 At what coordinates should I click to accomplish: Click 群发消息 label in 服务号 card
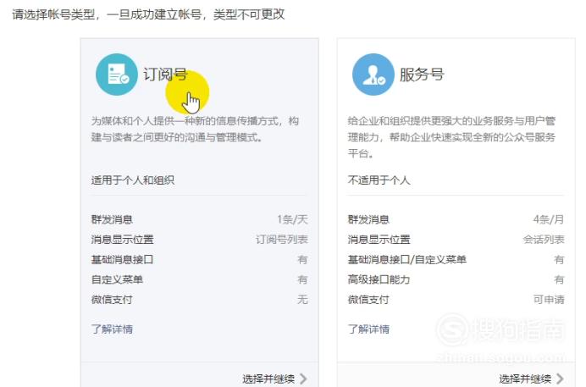pos(368,219)
